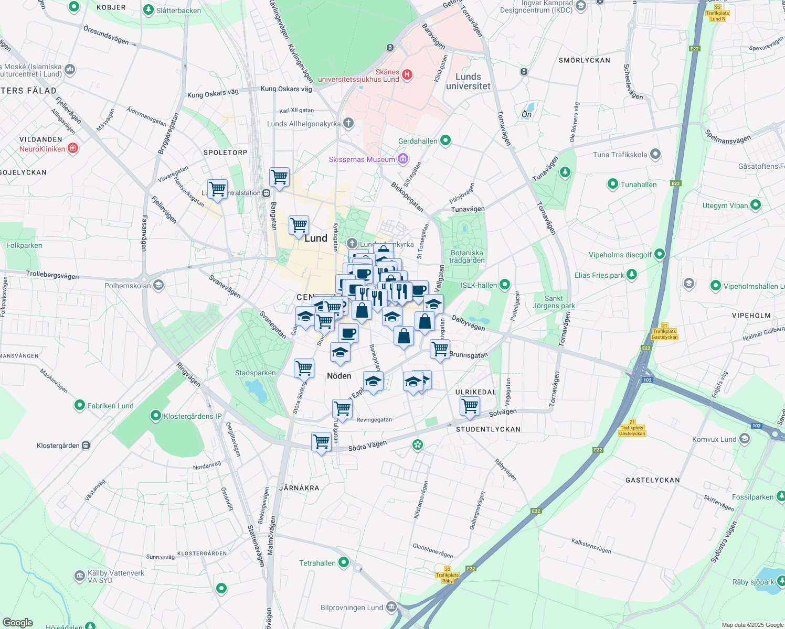Select the mosque icon for Islamiska kulturcentret
This screenshot has width=785, height=629.
pos(70,69)
